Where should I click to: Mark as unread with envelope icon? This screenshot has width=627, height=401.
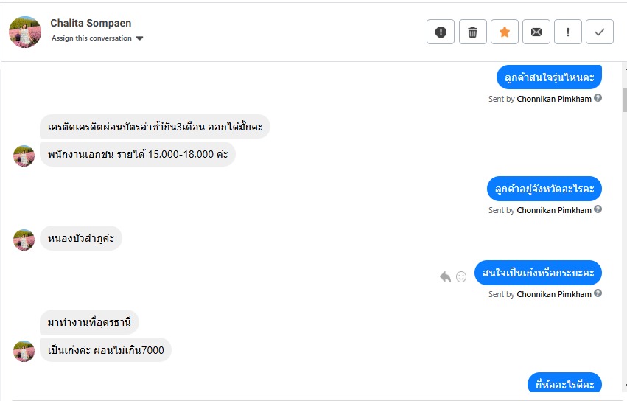(x=536, y=32)
